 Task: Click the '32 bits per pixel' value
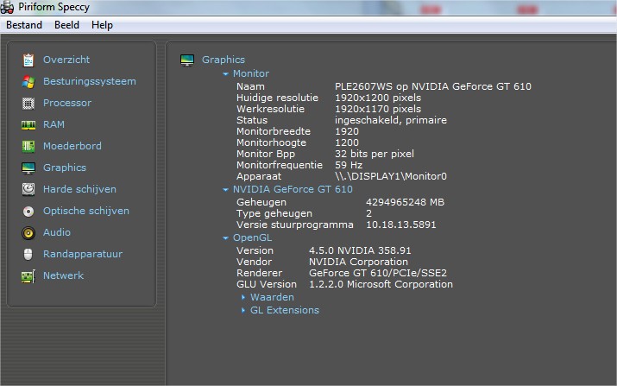coord(375,154)
